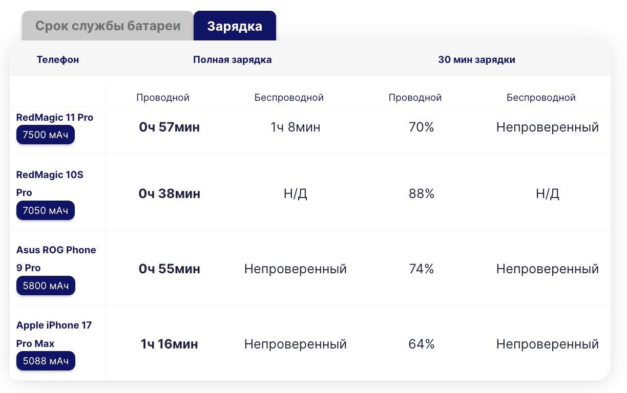Open the RedMagic 10S Pro phone link
This screenshot has height=393, width=627.
(x=50, y=183)
